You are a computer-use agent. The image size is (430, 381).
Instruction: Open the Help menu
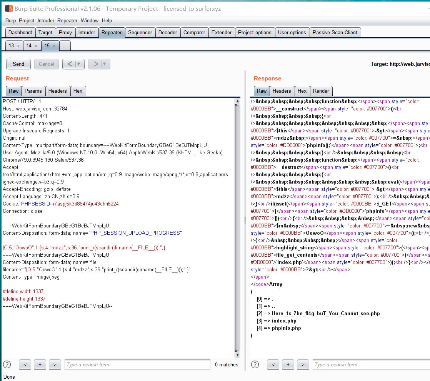107,20
